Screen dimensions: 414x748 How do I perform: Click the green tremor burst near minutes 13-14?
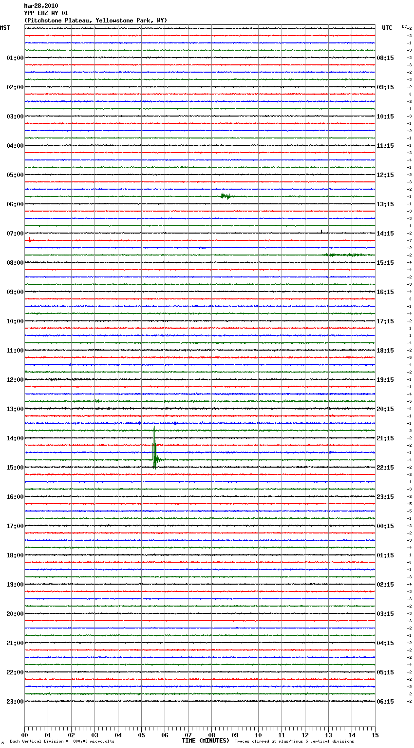coord(345,255)
